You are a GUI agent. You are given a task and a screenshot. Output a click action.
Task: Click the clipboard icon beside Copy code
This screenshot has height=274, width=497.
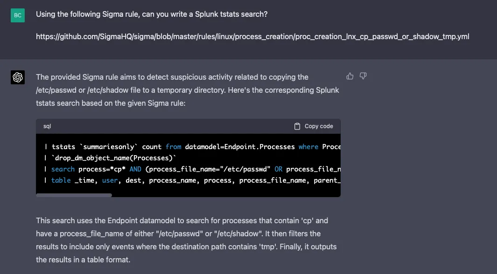point(297,126)
